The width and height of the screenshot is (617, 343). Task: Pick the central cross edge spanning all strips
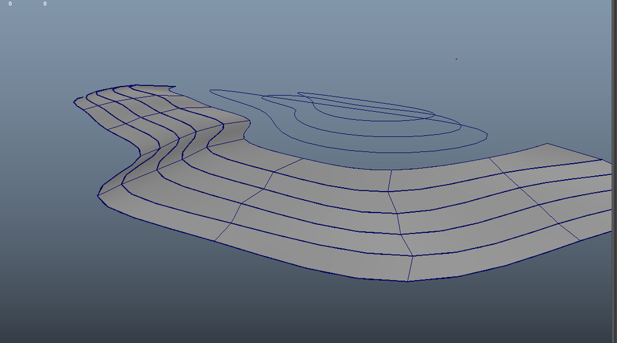coord(400,224)
